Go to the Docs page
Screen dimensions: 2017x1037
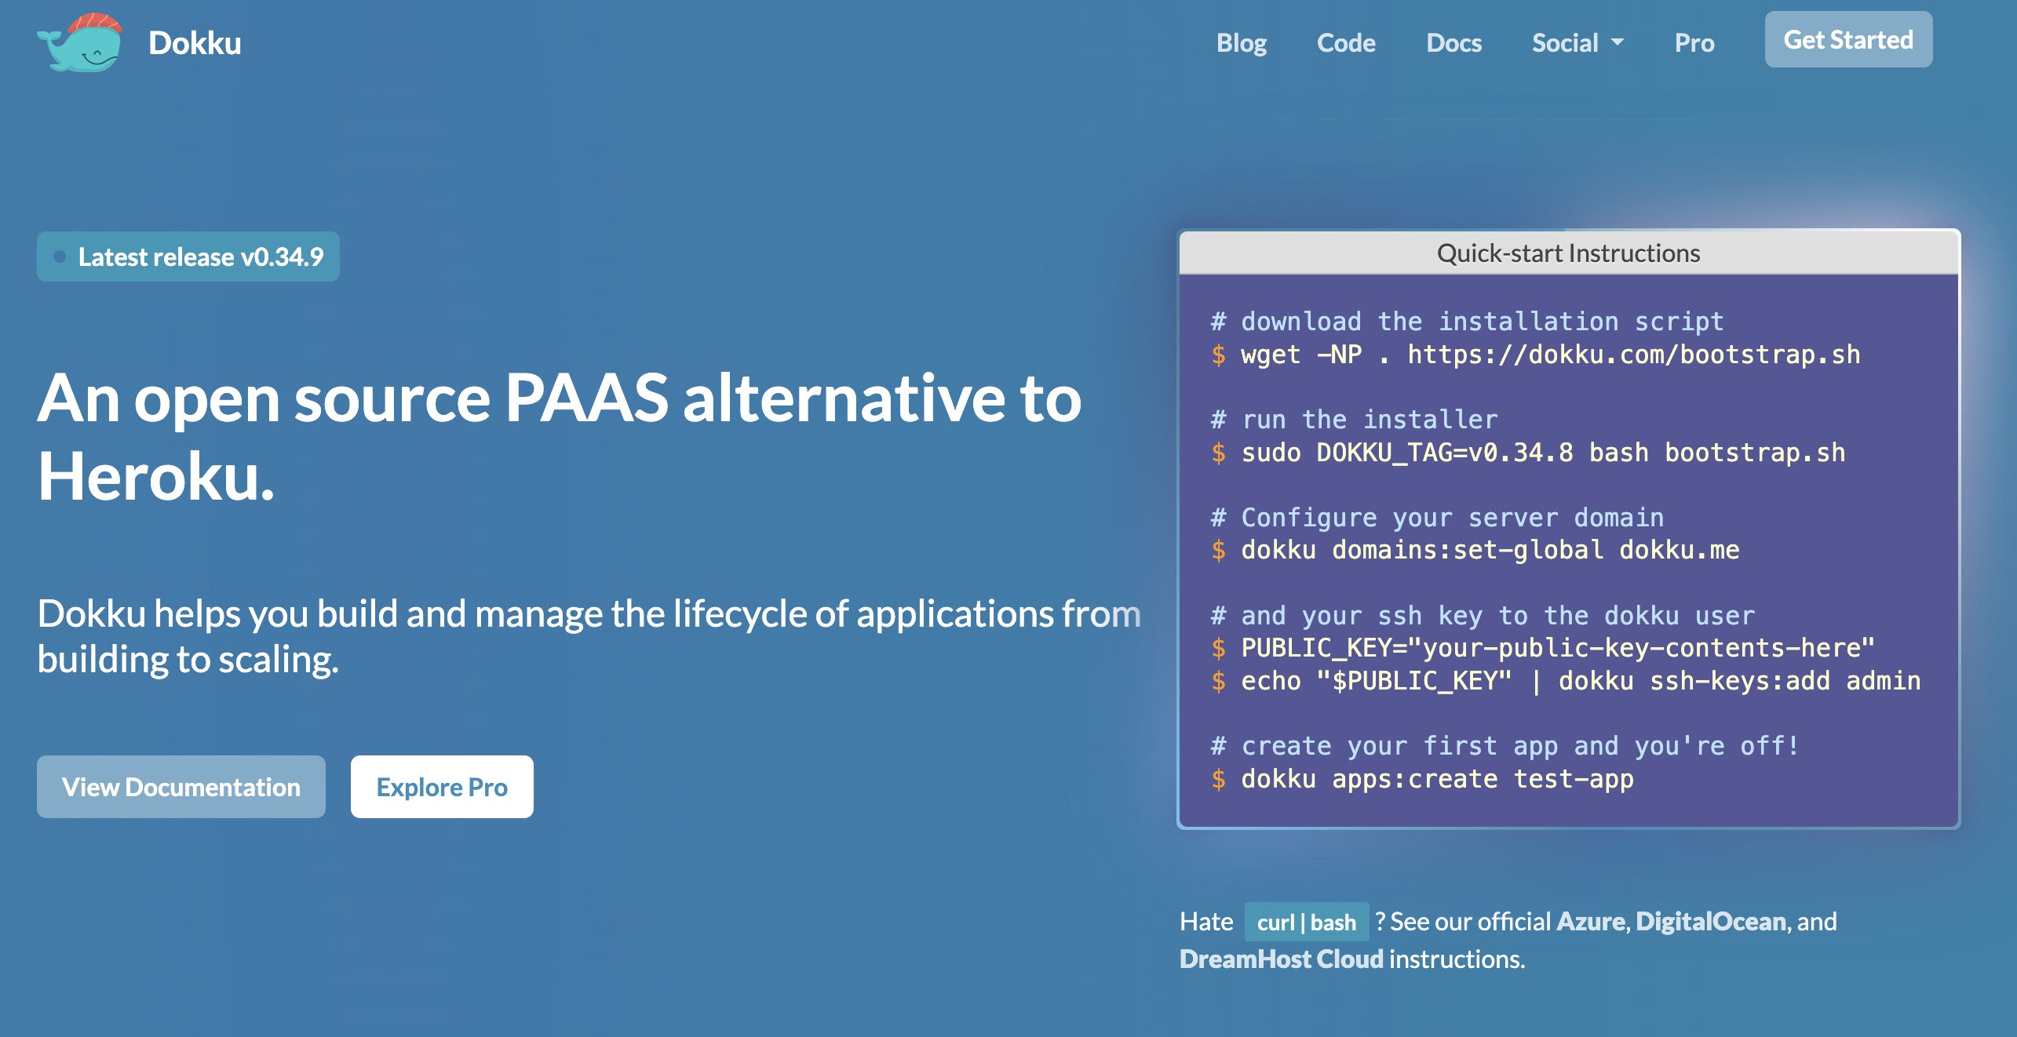(x=1453, y=42)
